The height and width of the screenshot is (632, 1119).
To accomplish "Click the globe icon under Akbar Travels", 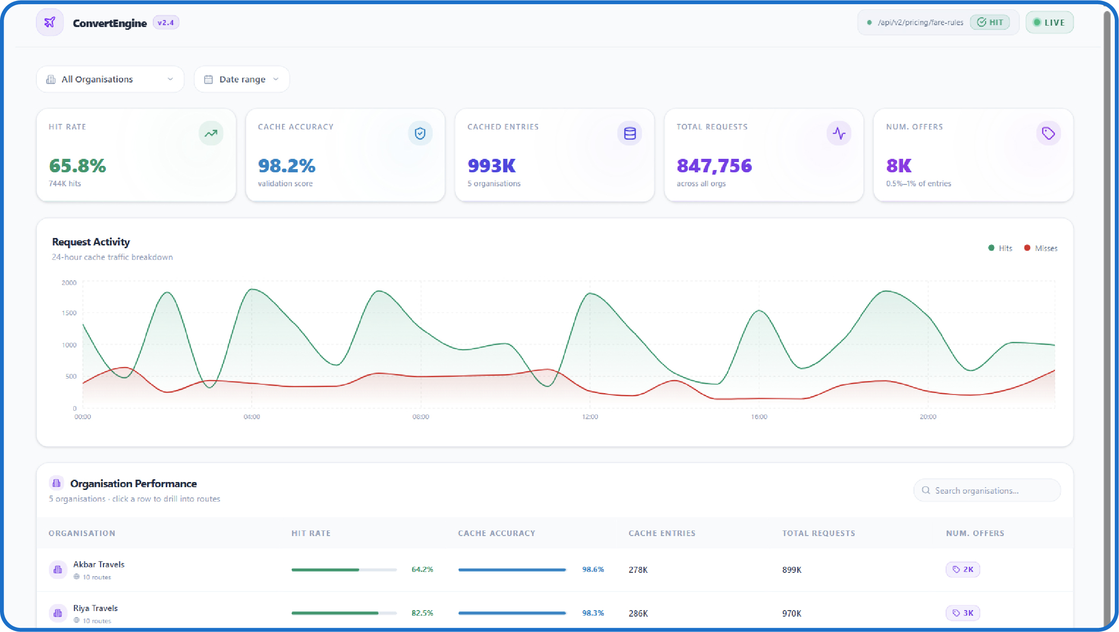I will point(76,577).
